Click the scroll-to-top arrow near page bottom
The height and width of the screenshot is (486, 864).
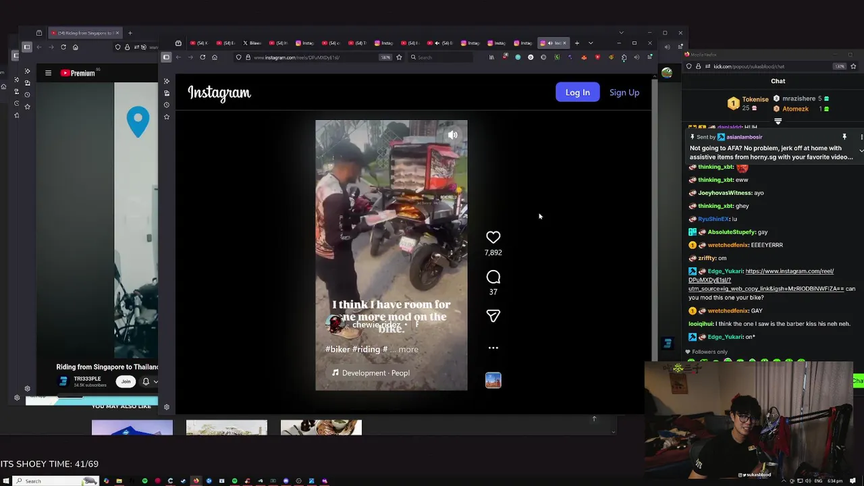pos(594,418)
